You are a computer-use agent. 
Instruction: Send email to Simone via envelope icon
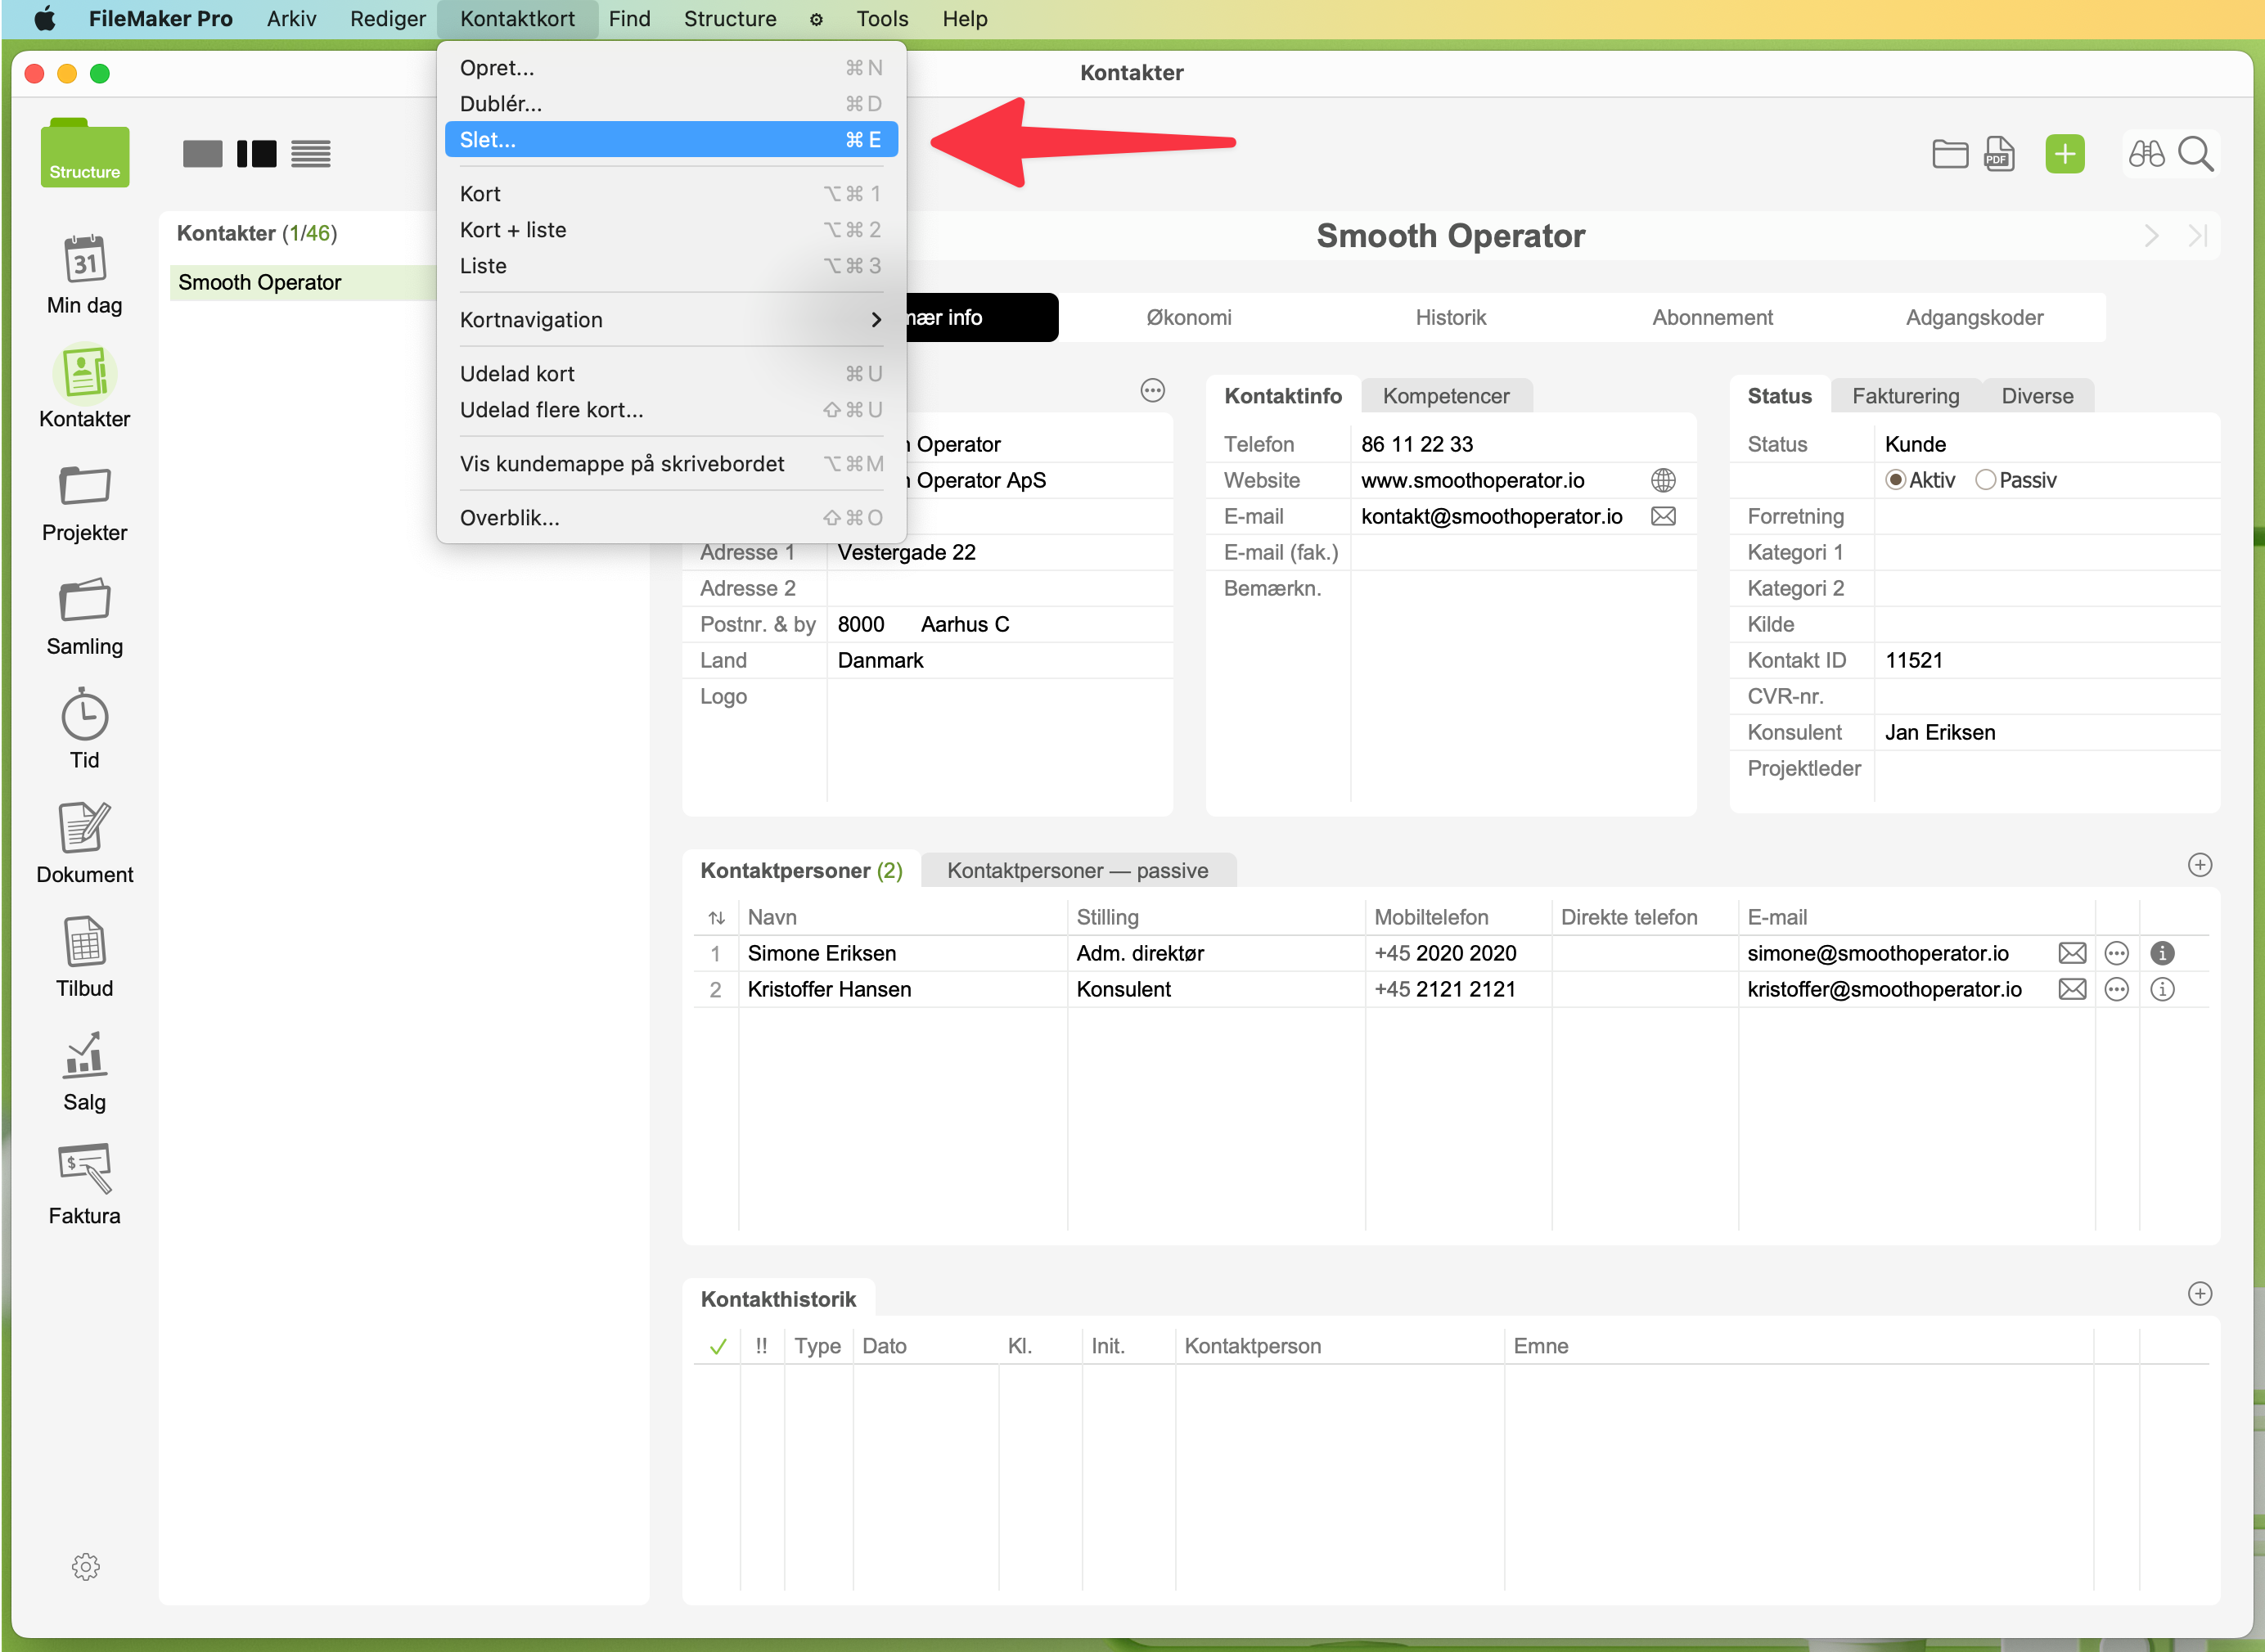point(2072,953)
